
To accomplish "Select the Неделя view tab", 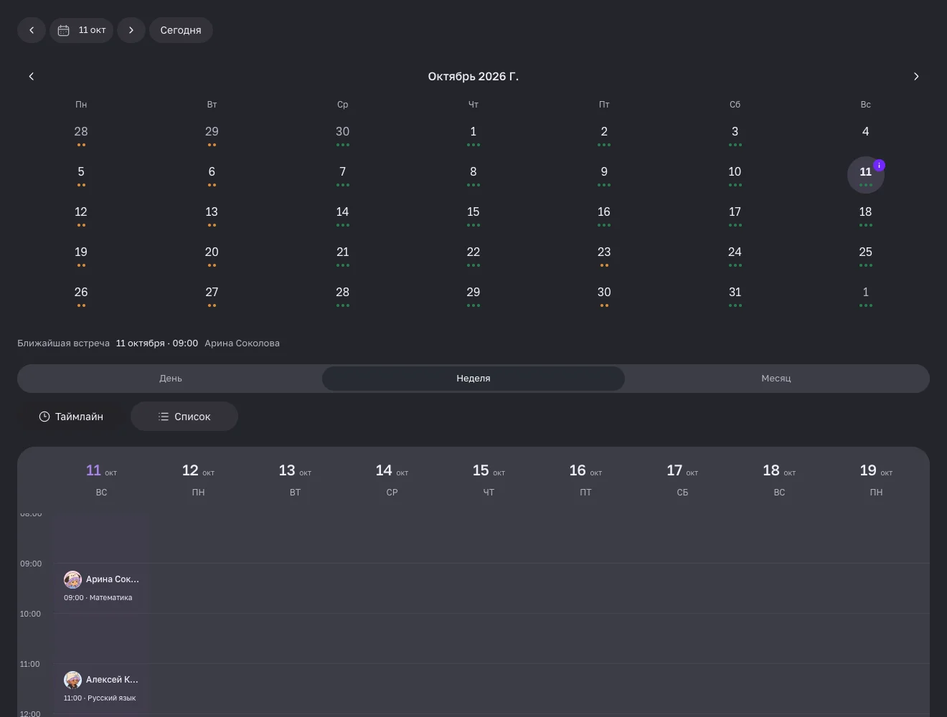I will (473, 378).
